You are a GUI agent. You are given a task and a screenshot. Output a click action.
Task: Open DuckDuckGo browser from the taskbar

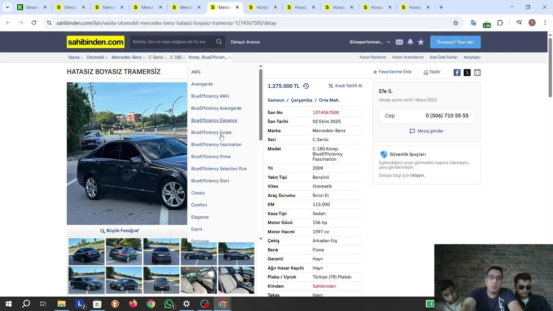(x=115, y=304)
